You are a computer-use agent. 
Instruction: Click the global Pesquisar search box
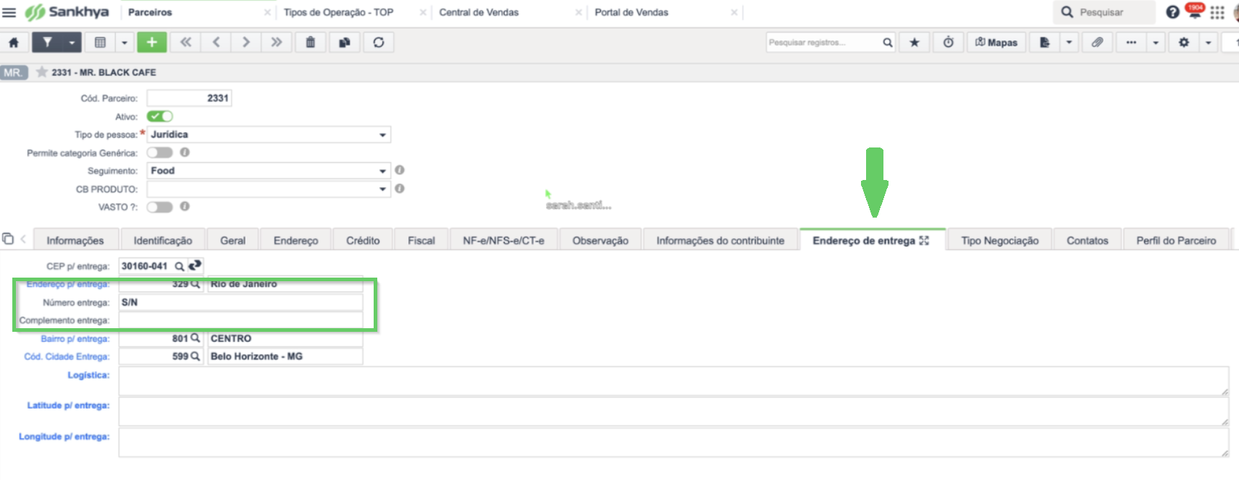click(1104, 12)
